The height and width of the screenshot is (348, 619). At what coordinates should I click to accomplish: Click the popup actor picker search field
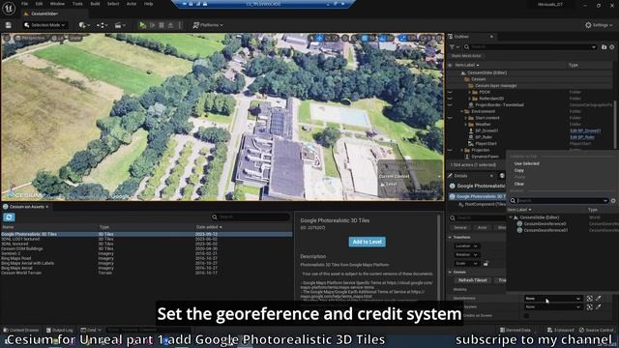click(561, 201)
